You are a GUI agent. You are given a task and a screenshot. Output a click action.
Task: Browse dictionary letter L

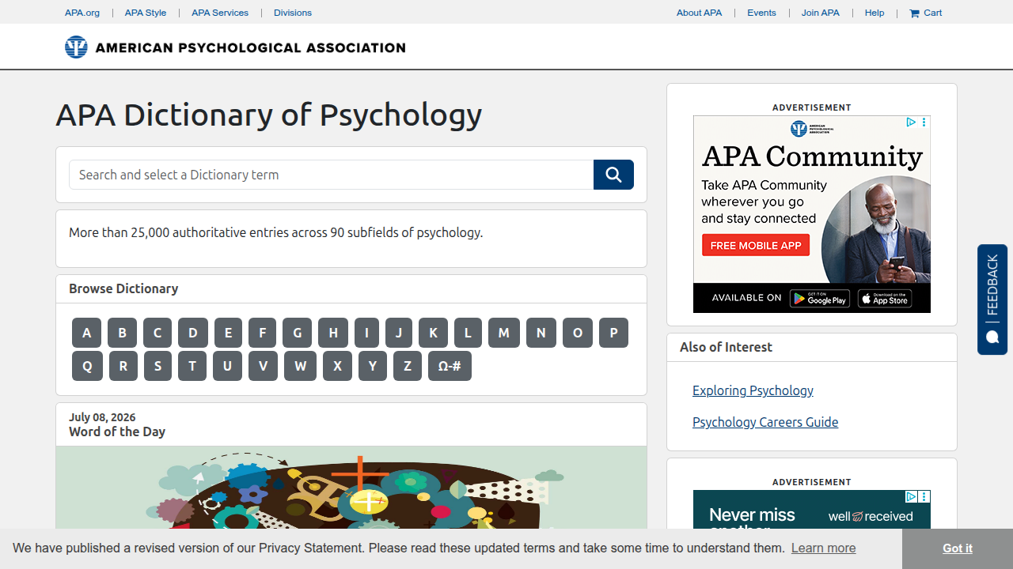click(468, 333)
